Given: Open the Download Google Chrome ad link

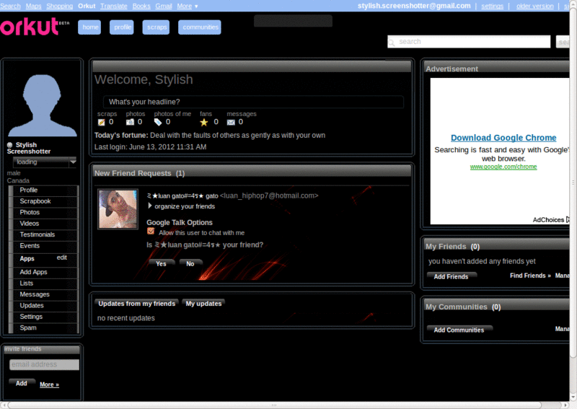Looking at the screenshot, I should pos(503,138).
